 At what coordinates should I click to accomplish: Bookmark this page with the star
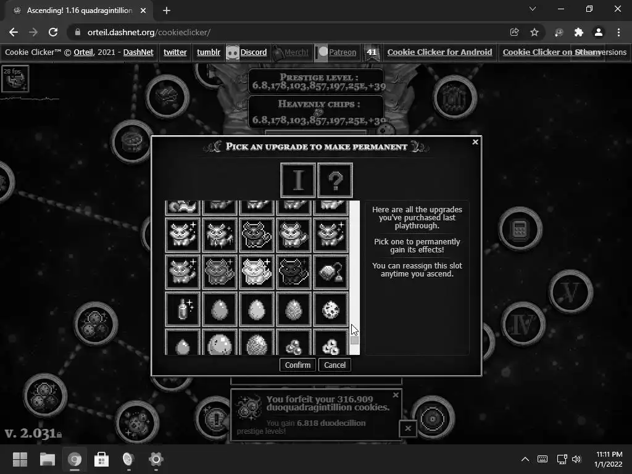[534, 32]
